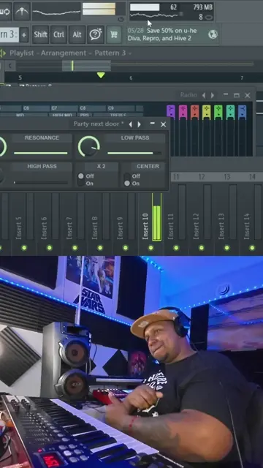263x468 pixels.
Task: Open the pattern selector dropdown
Action: [9, 34]
